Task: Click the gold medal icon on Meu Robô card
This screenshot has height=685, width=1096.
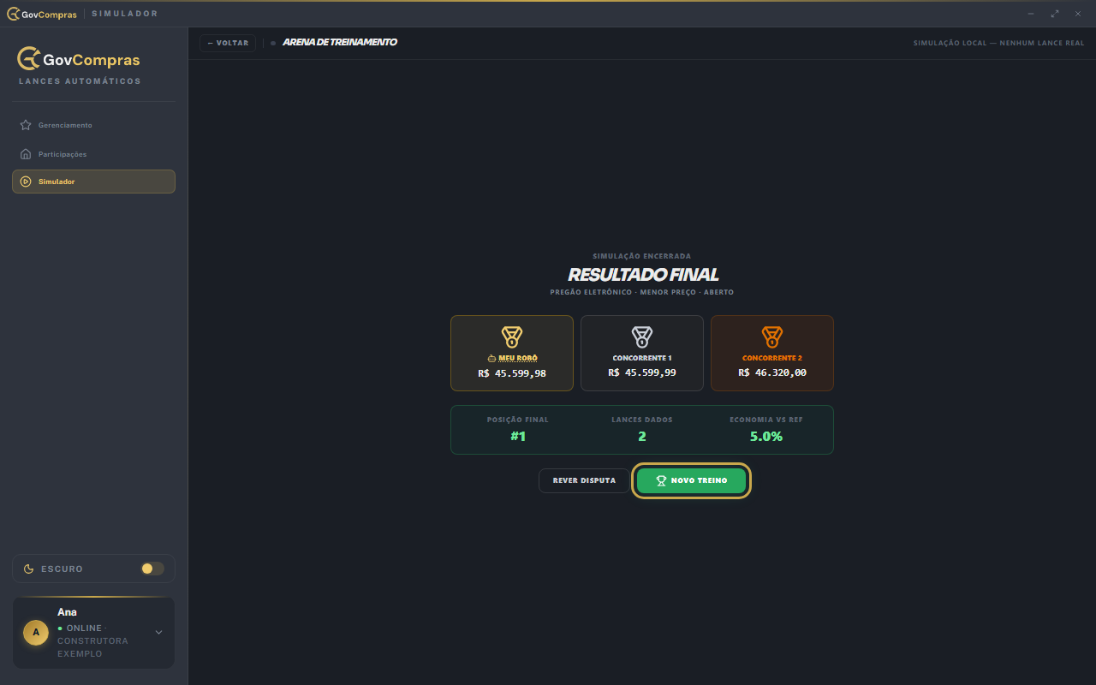Action: click(x=512, y=337)
